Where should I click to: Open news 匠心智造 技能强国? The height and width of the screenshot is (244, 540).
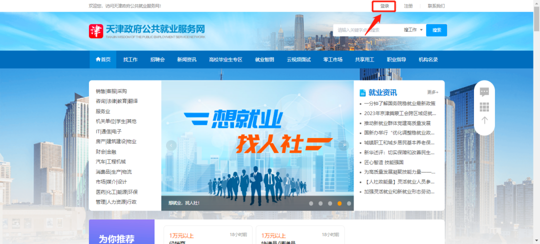point(384,162)
